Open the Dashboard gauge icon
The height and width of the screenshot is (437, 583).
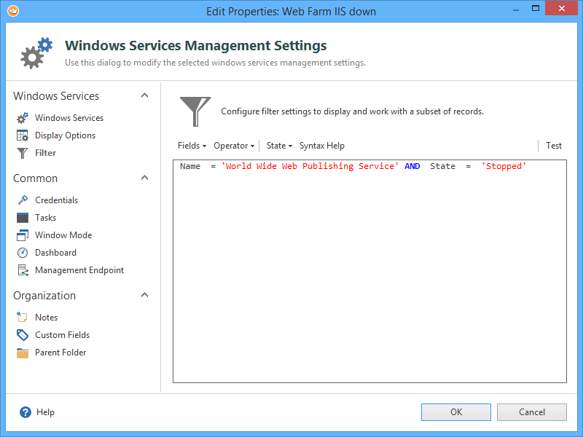(x=23, y=253)
